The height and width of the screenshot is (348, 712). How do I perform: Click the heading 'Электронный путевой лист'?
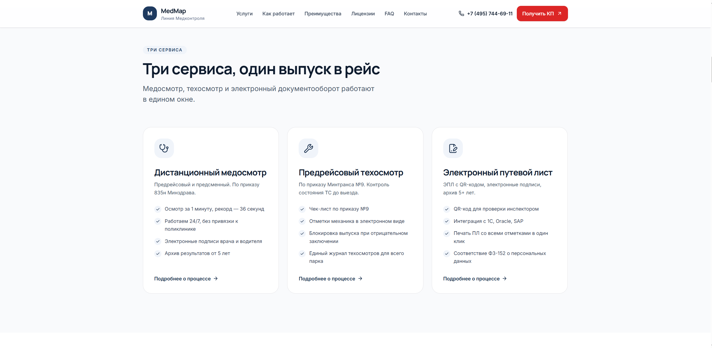(498, 173)
